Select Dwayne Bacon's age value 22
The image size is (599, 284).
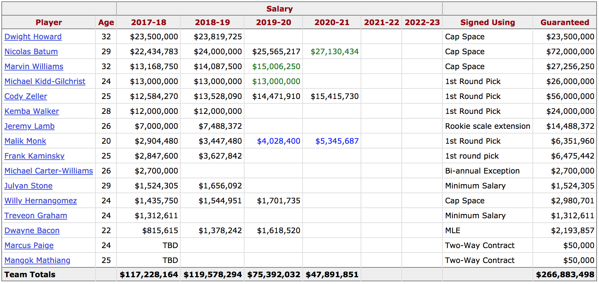pyautogui.click(x=106, y=230)
